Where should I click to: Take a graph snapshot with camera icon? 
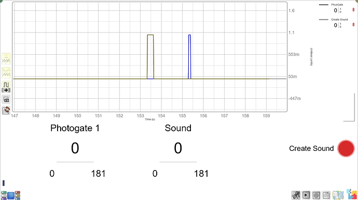pos(6,99)
